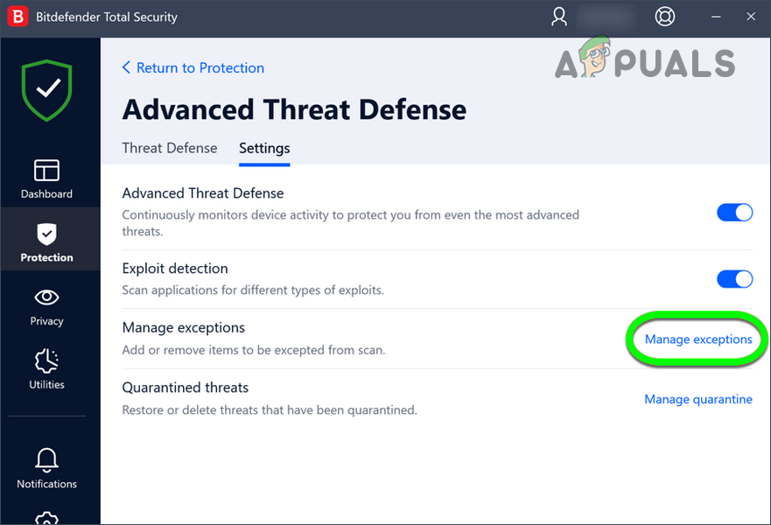Image resolution: width=771 pixels, height=525 pixels.
Task: Open the Dashboard sidebar section
Action: (46, 178)
